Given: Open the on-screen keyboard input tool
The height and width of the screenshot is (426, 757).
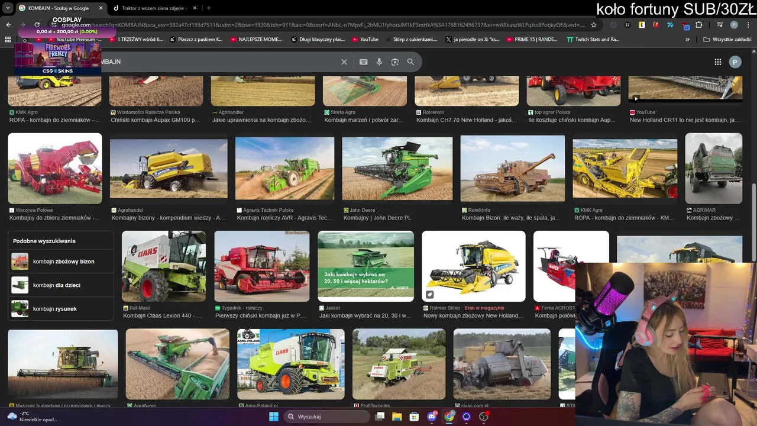Looking at the screenshot, I should click(x=363, y=62).
